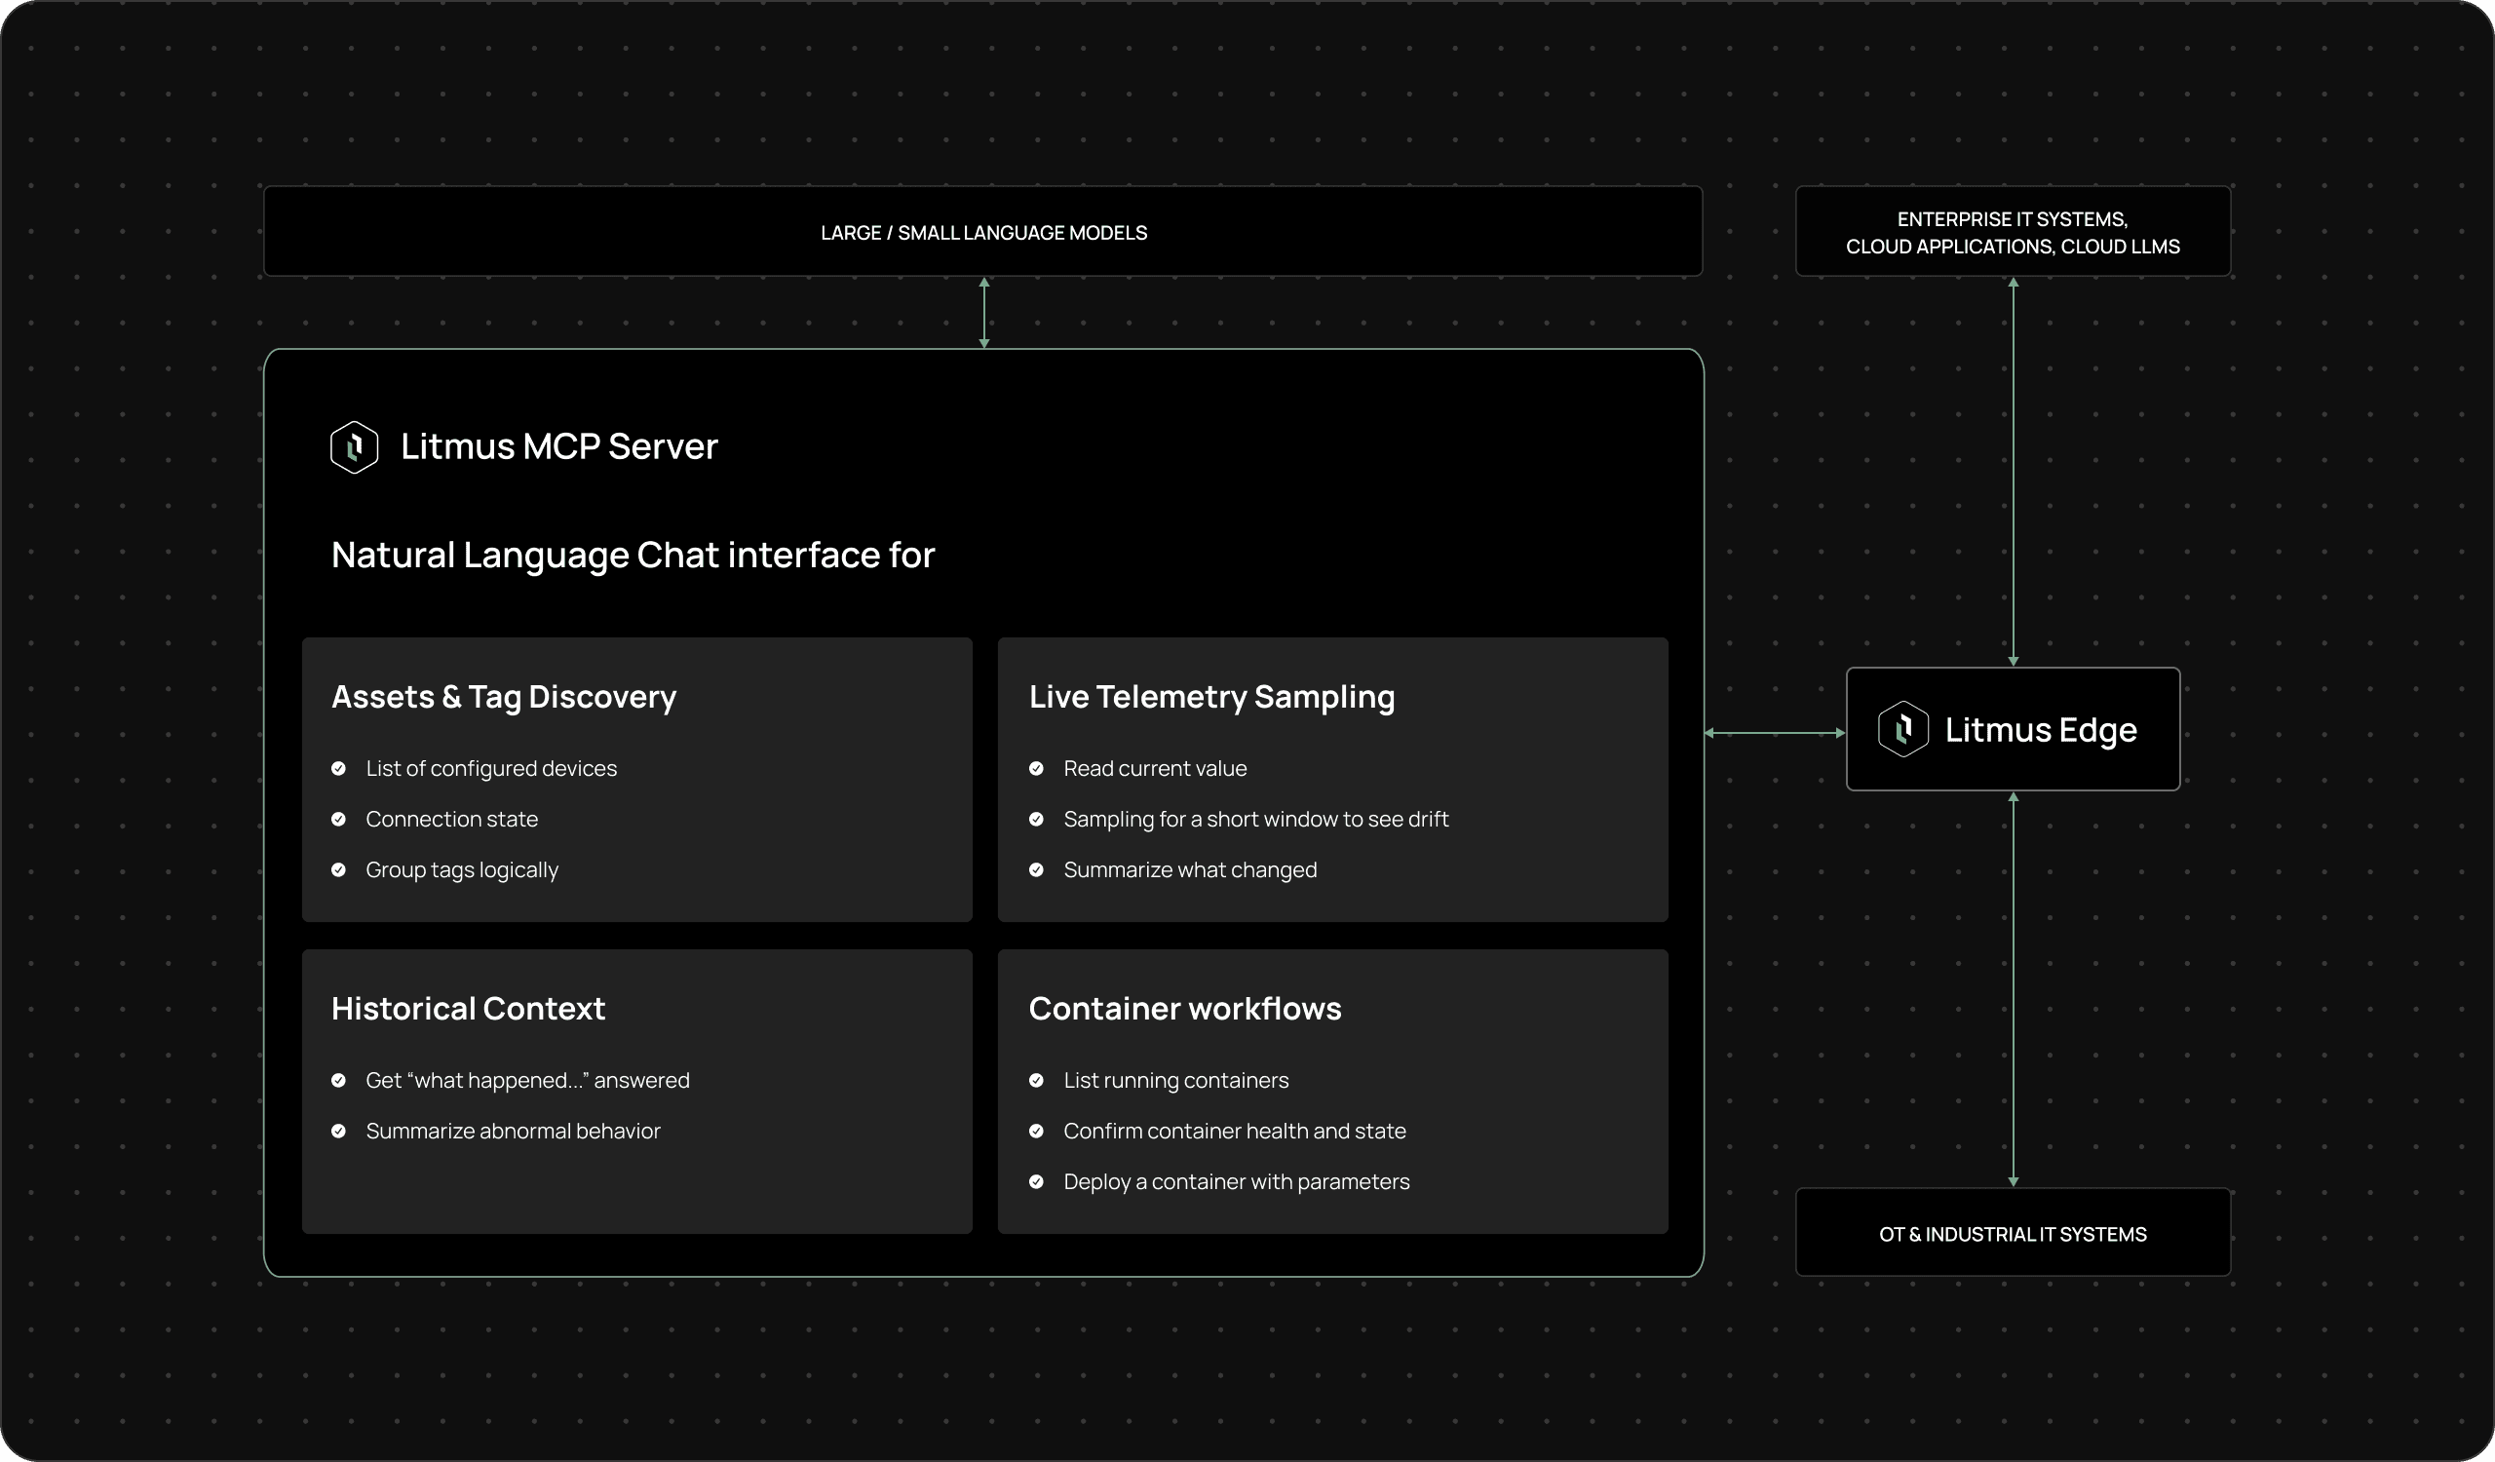
Task: Select the Large / Small Language Models box
Action: tap(982, 232)
